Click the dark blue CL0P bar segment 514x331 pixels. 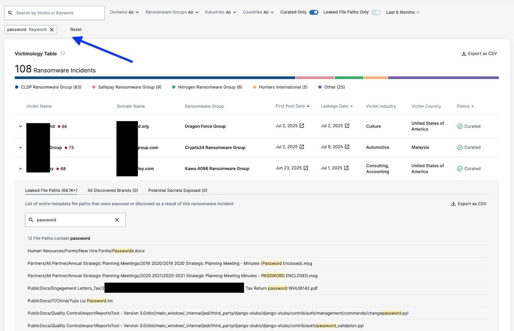(x=155, y=78)
